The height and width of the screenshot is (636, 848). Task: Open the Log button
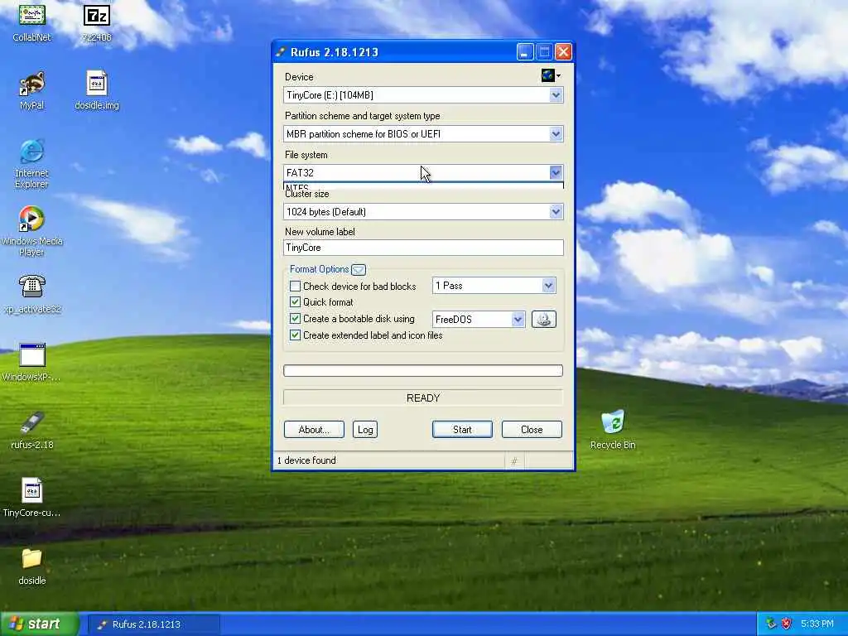tap(365, 430)
